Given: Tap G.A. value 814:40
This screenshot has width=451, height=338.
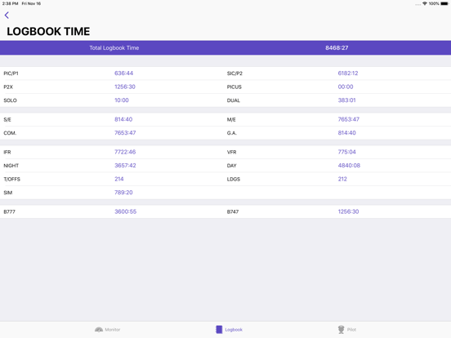Looking at the screenshot, I should (347, 133).
